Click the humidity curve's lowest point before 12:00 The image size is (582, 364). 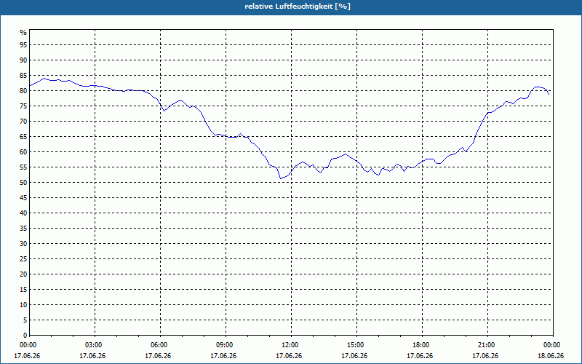pos(281,178)
